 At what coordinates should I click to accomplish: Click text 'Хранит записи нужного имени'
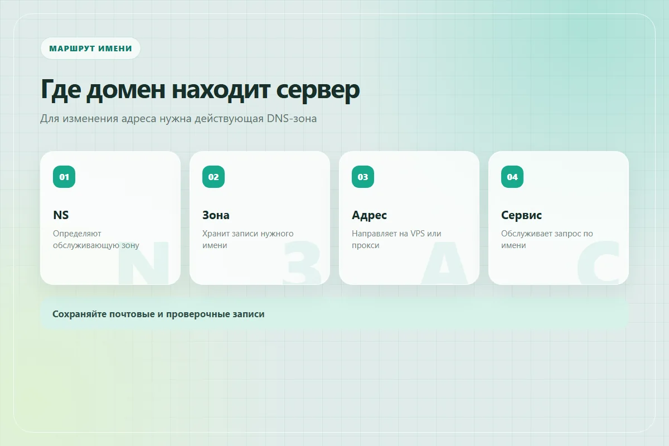(248, 239)
